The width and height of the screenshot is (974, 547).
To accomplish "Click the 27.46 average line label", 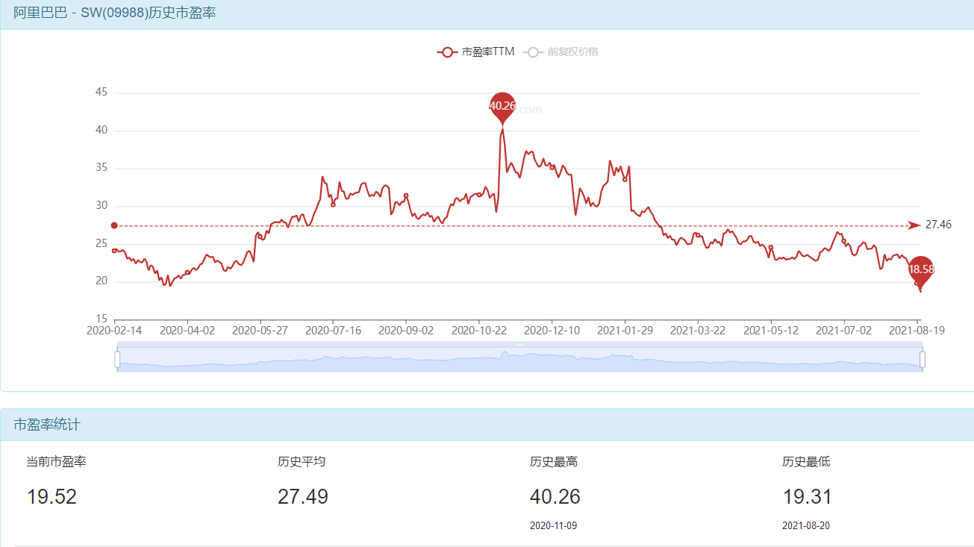I will click(x=938, y=225).
